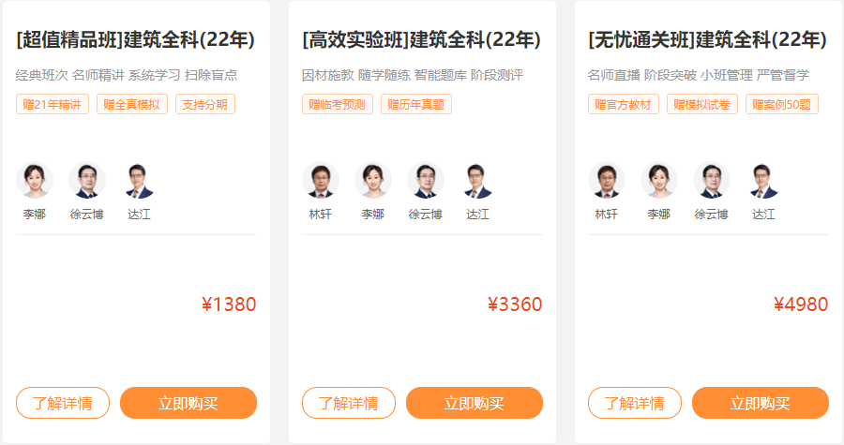Viewport: 844px width, 445px height.
Task: Click 林轩 avatar in 高效实验班 card
Action: pyautogui.click(x=321, y=180)
